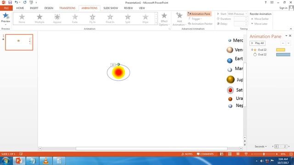294x165 pixels.
Task: Click the Jupiter planet sphere
Action: coord(231,79)
